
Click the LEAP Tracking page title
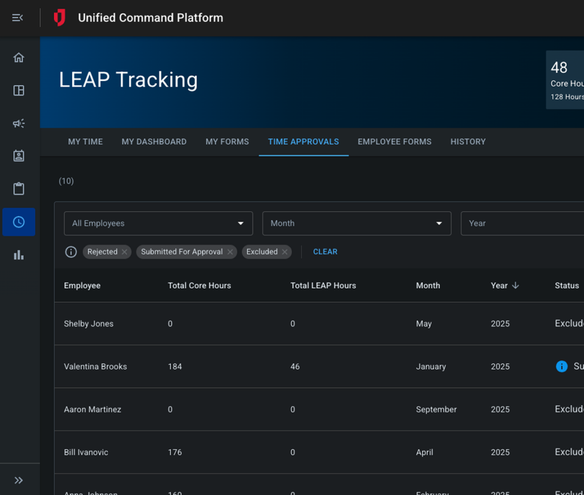128,80
